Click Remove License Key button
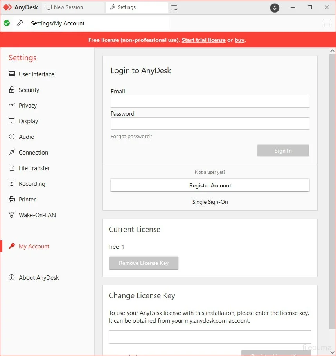Image resolution: width=336 pixels, height=356 pixels. (x=144, y=263)
